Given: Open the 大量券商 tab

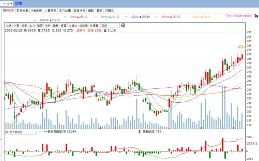Looking at the screenshot, I should (x=50, y=10).
